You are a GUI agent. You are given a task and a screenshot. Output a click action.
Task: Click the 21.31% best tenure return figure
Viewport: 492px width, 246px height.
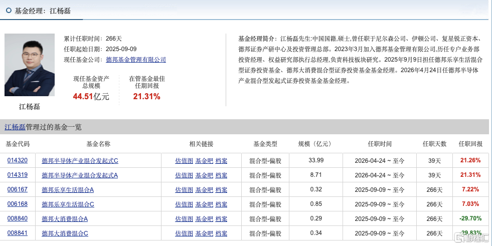pos(146,97)
